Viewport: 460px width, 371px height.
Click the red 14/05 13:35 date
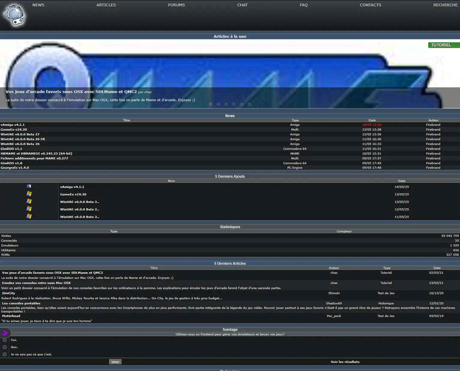click(372, 125)
